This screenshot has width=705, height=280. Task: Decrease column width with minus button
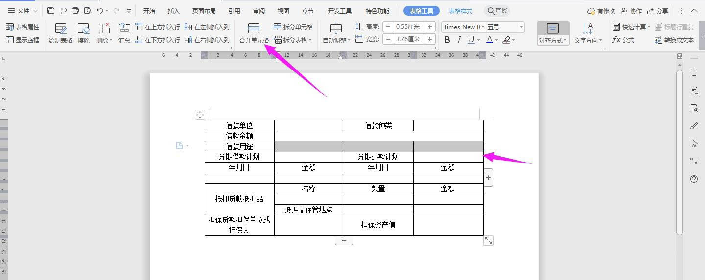388,39
